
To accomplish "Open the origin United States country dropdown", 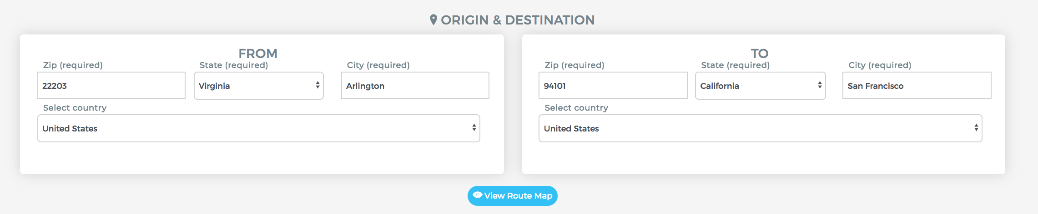I will pos(258,128).
